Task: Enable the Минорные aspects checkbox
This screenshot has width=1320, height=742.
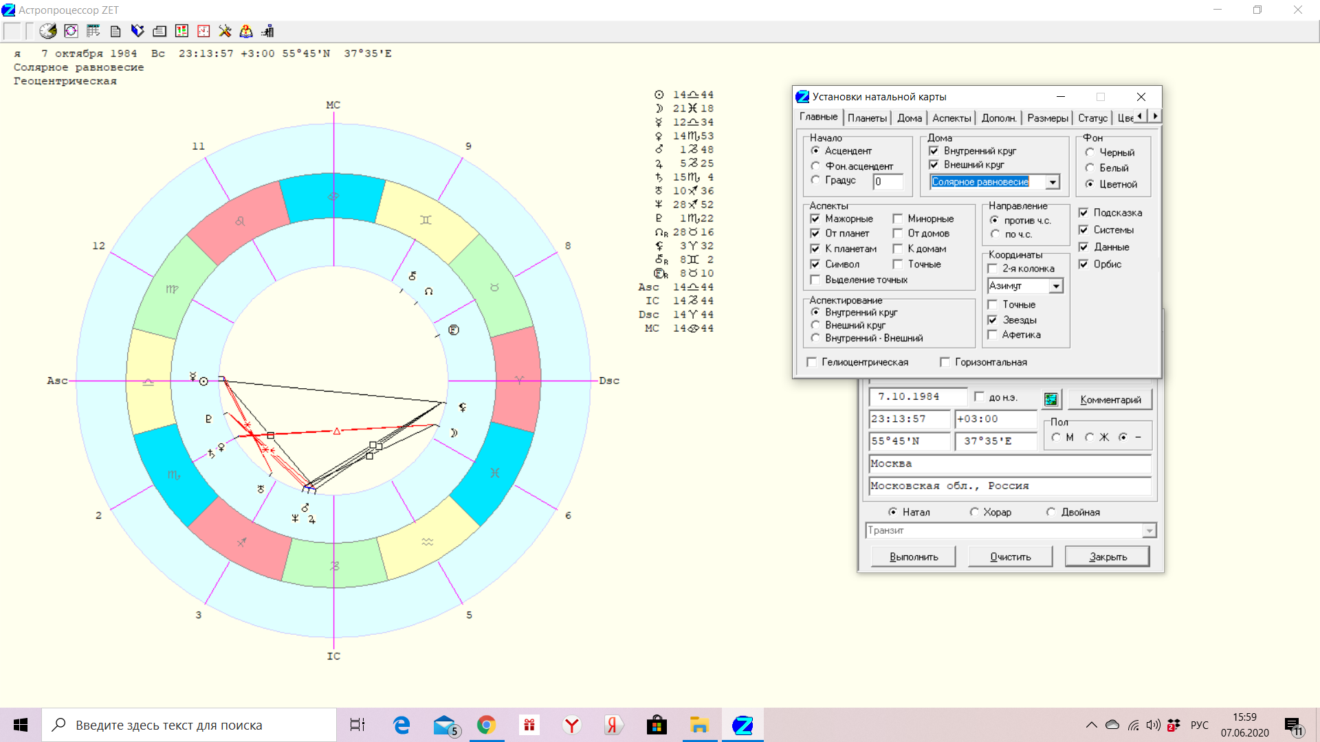Action: click(898, 218)
